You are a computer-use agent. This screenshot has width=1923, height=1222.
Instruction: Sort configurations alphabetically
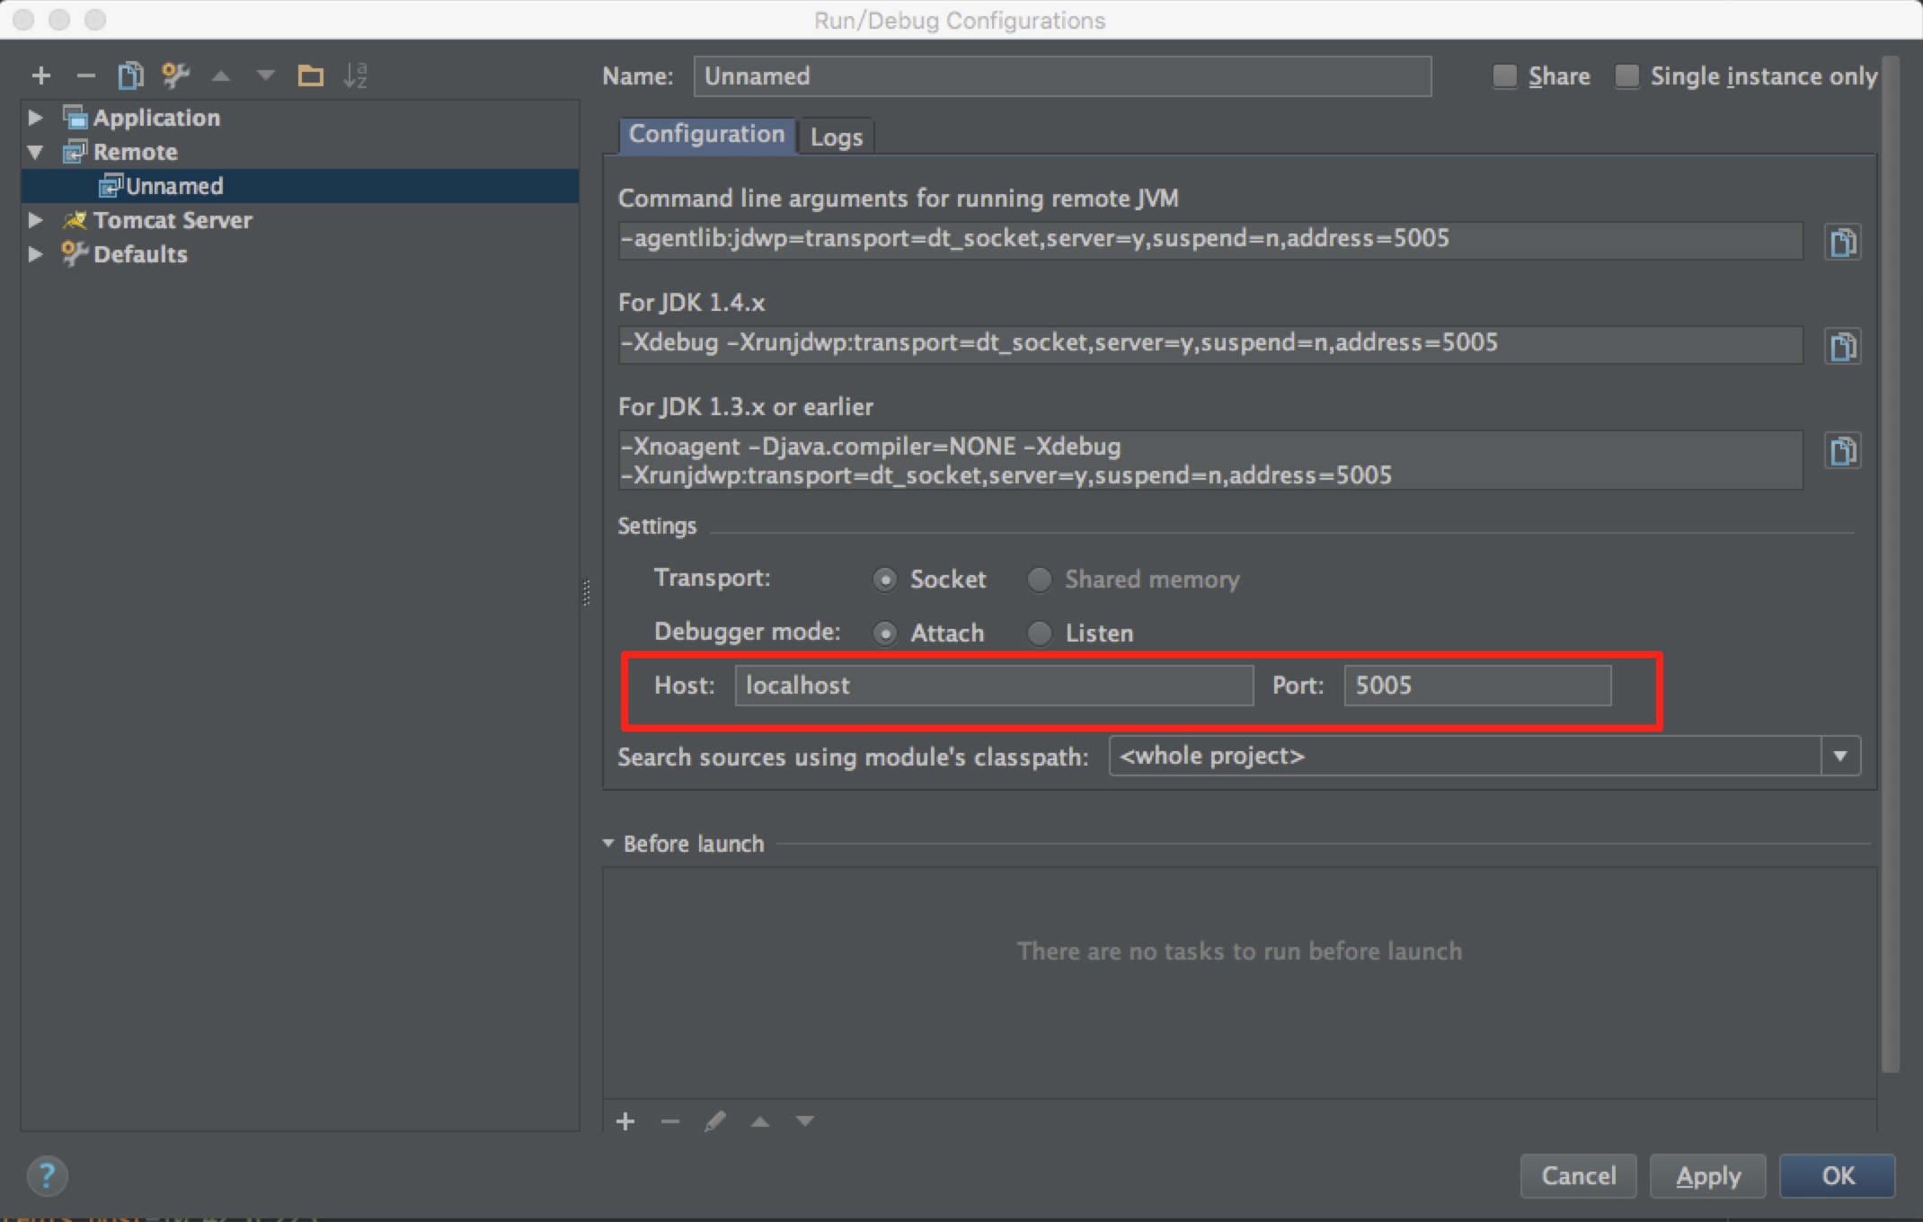(357, 75)
